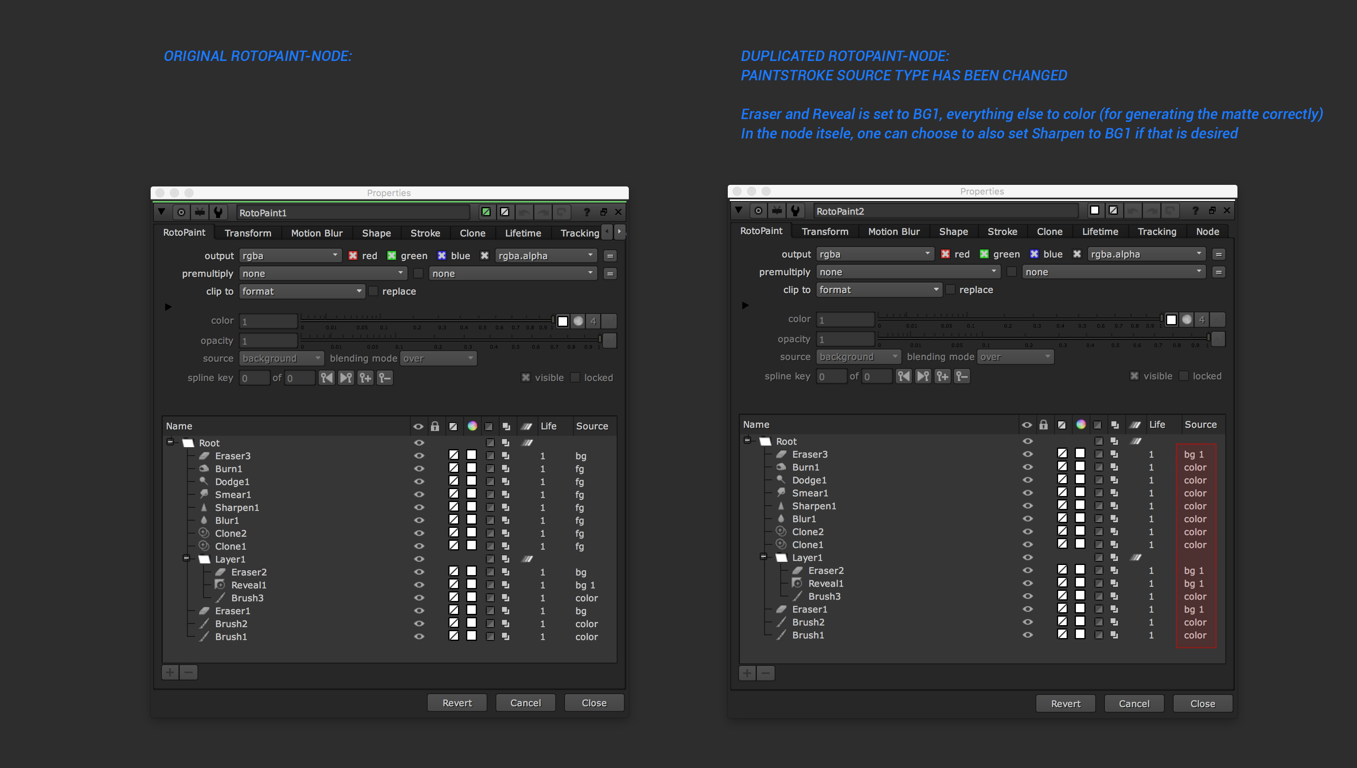The height and width of the screenshot is (768, 1357).
Task: Click center node icon in RotoPaint1 header
Action: coord(181,212)
